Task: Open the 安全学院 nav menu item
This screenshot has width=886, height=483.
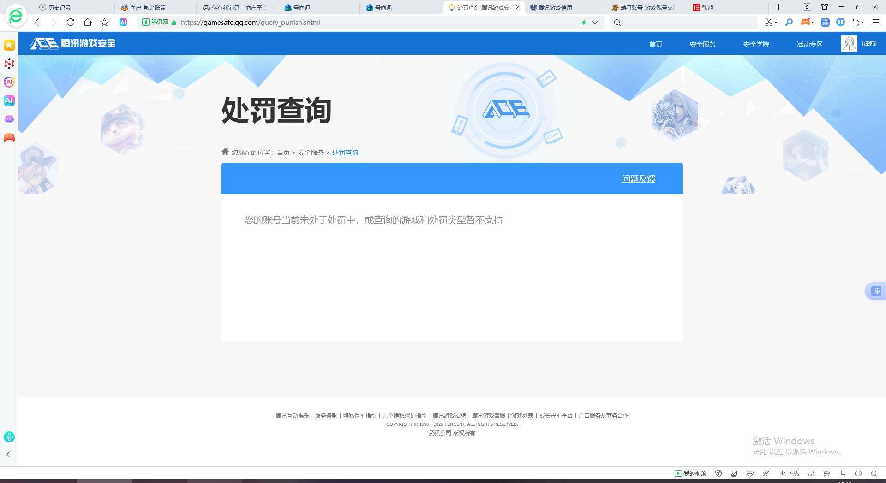Action: click(x=756, y=44)
